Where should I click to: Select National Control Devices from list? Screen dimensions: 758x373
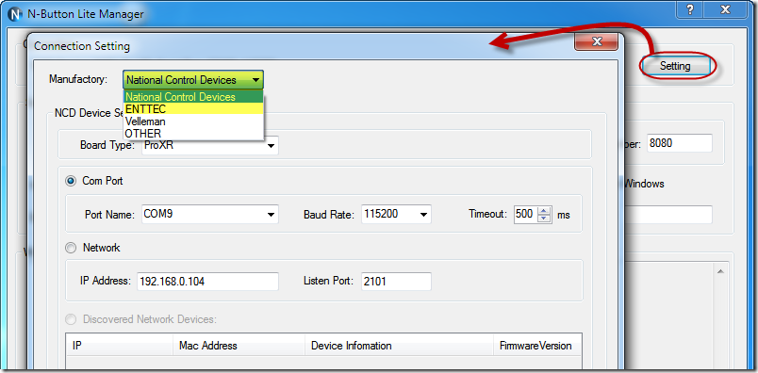(x=193, y=97)
